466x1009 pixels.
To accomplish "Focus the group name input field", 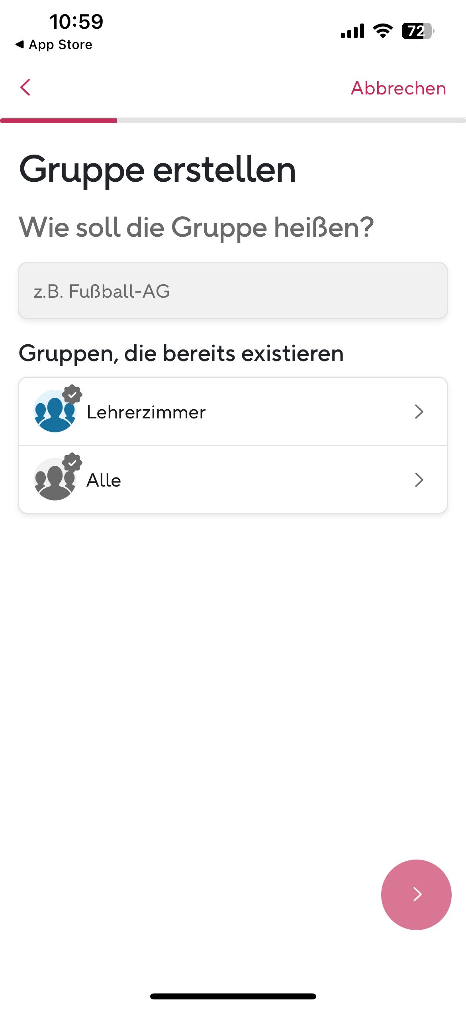I will [233, 291].
